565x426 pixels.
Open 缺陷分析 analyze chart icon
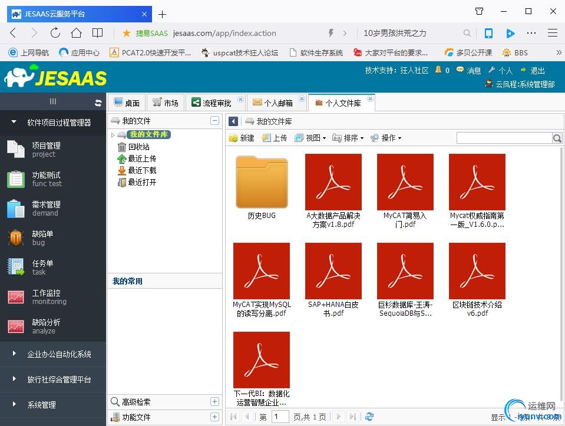pos(16,326)
